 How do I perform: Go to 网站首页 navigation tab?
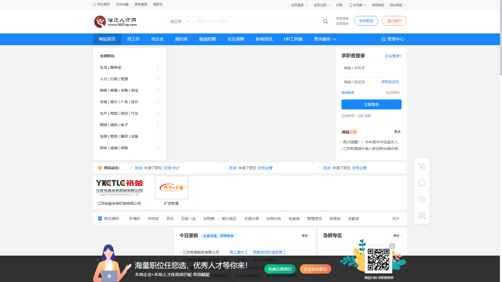[x=107, y=39]
